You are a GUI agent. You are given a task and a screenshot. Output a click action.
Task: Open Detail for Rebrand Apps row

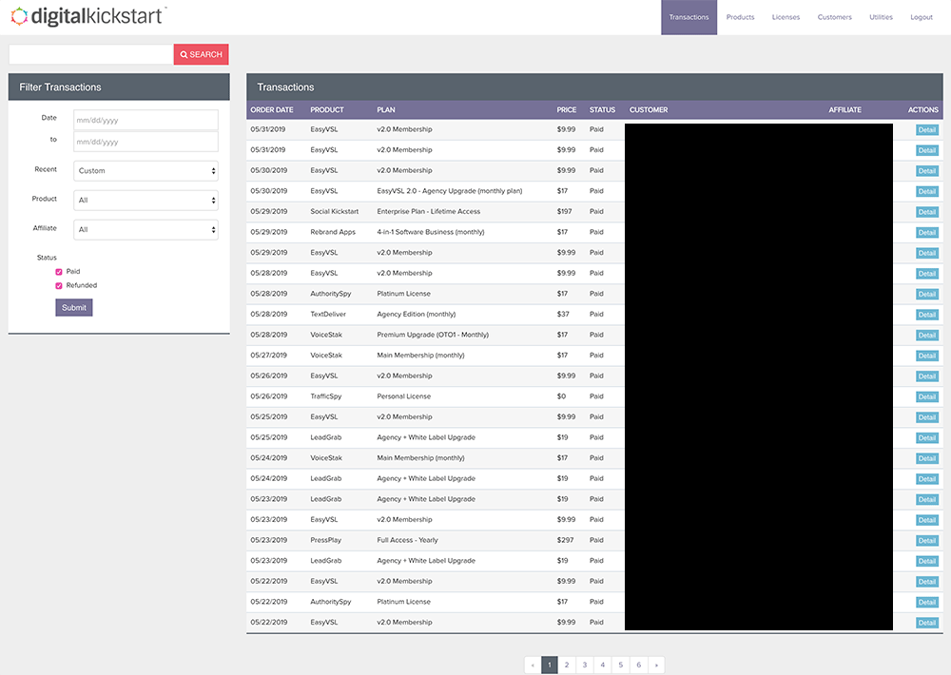pos(926,232)
